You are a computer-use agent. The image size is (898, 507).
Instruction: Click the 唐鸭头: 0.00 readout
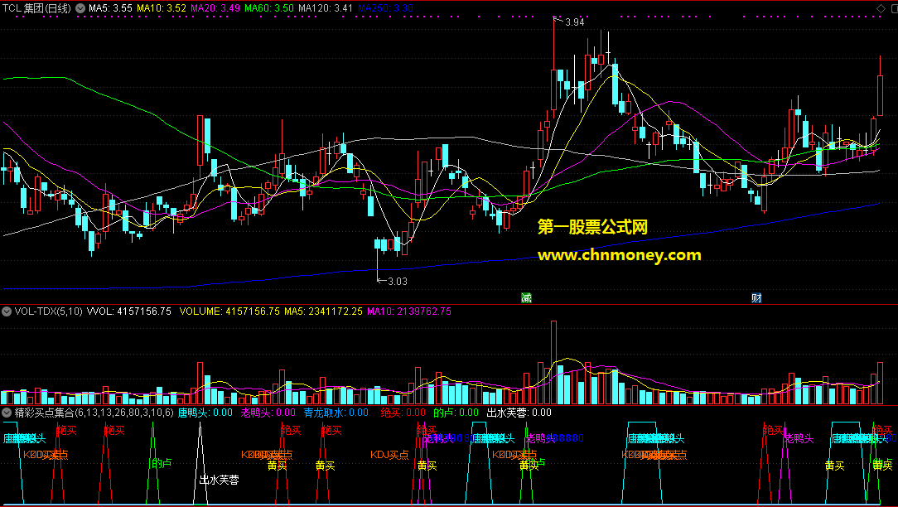click(205, 413)
